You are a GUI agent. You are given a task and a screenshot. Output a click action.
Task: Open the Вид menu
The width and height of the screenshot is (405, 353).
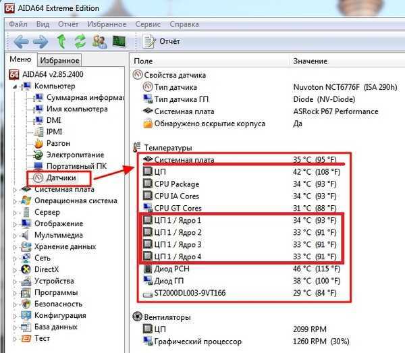(x=43, y=24)
